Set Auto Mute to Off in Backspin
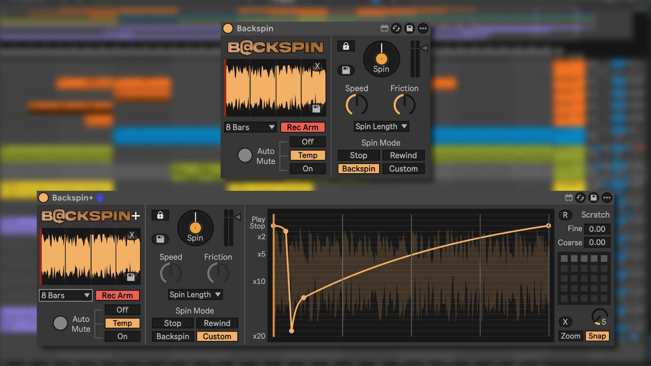The image size is (651, 366). point(308,142)
